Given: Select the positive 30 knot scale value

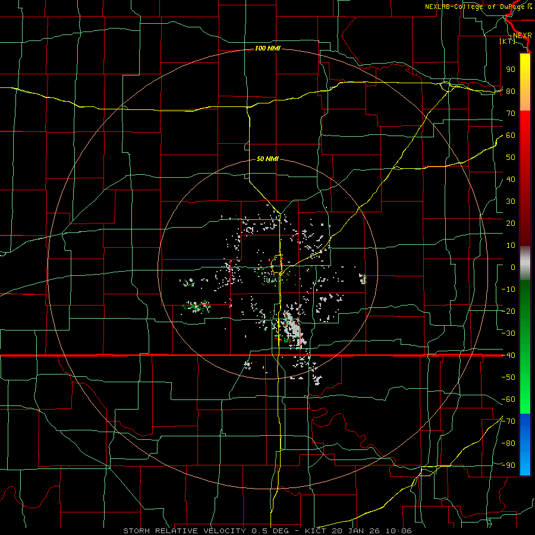Looking at the screenshot, I should [511, 202].
